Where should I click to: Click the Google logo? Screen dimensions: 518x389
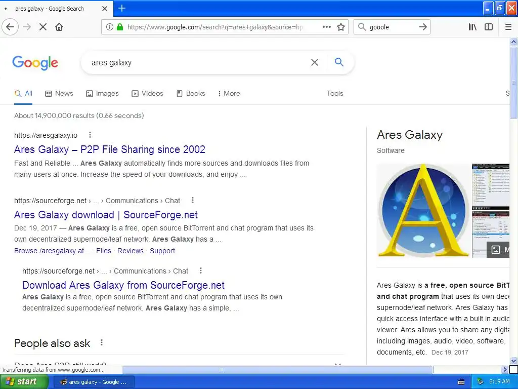(35, 62)
